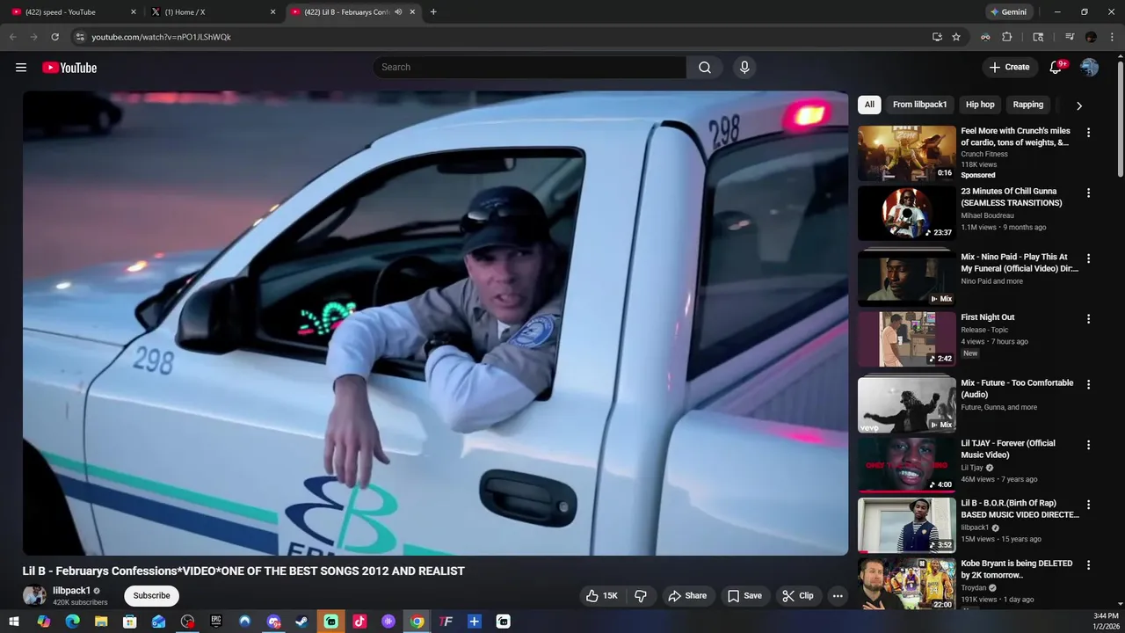Click the YouTube search field
This screenshot has width=1125, height=633.
tap(530, 68)
